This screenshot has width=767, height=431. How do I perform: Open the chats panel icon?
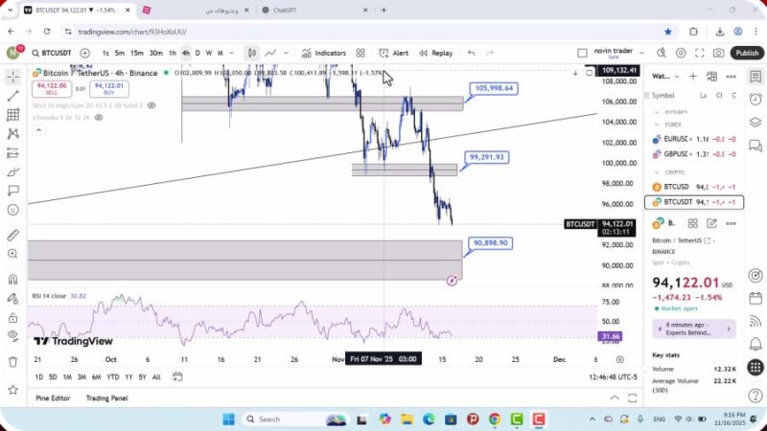pyautogui.click(x=755, y=146)
